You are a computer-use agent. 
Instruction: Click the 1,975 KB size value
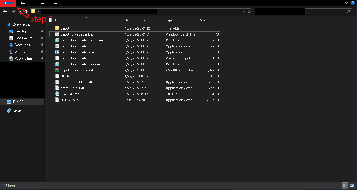pyautogui.click(x=213, y=70)
